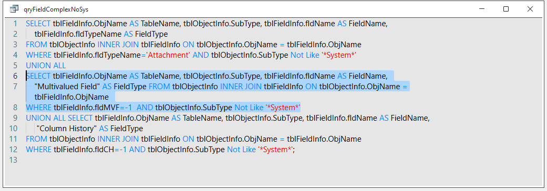Click line number 3 in the gutter
The image size is (547, 191).
pyautogui.click(x=15, y=45)
